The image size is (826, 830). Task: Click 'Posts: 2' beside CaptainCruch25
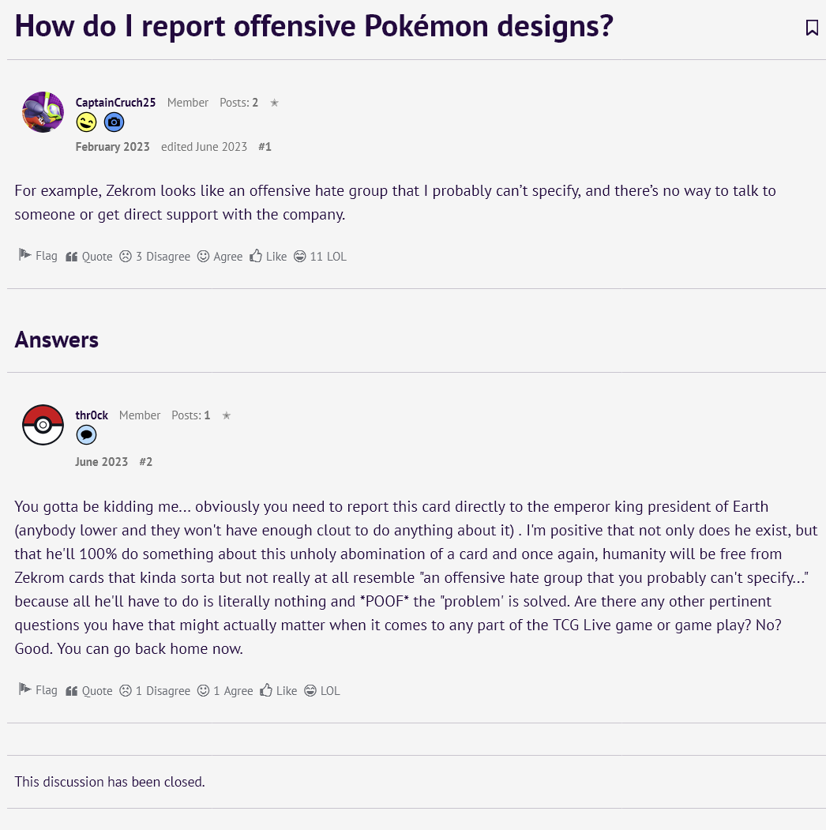pos(238,103)
